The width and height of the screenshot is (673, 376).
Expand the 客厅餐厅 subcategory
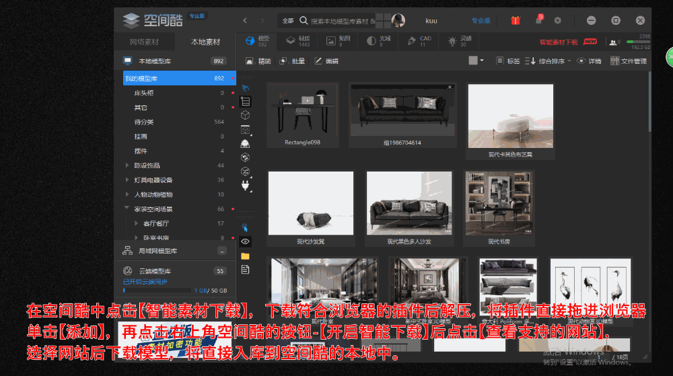point(136,223)
